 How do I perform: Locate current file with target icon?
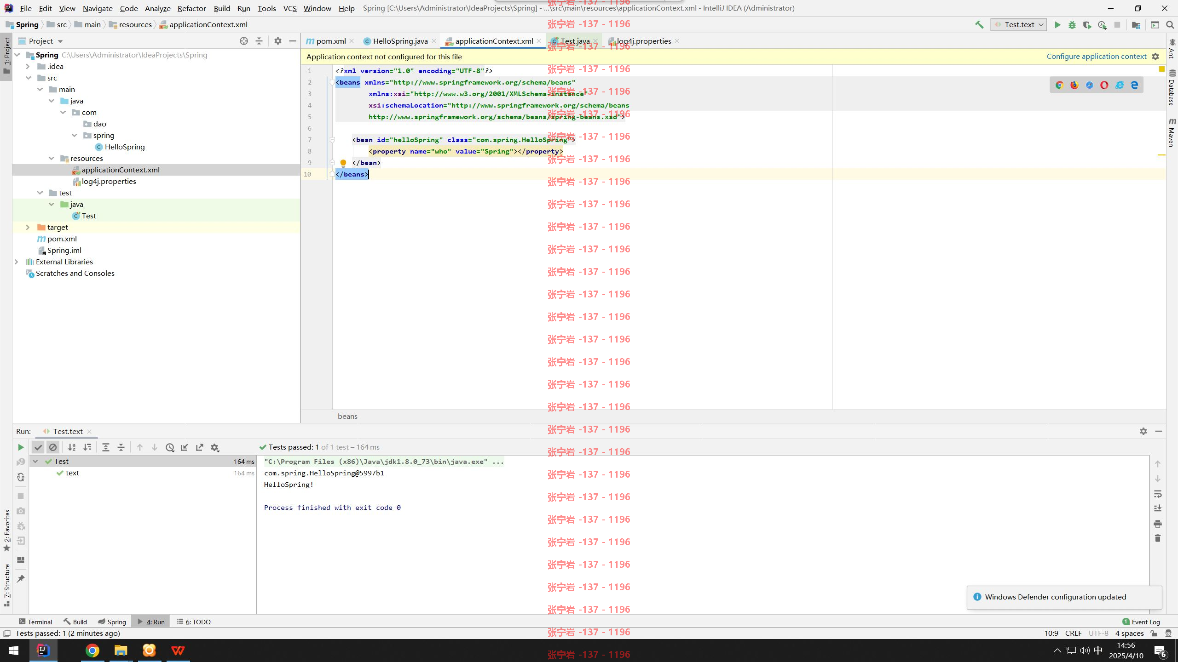pyautogui.click(x=244, y=41)
